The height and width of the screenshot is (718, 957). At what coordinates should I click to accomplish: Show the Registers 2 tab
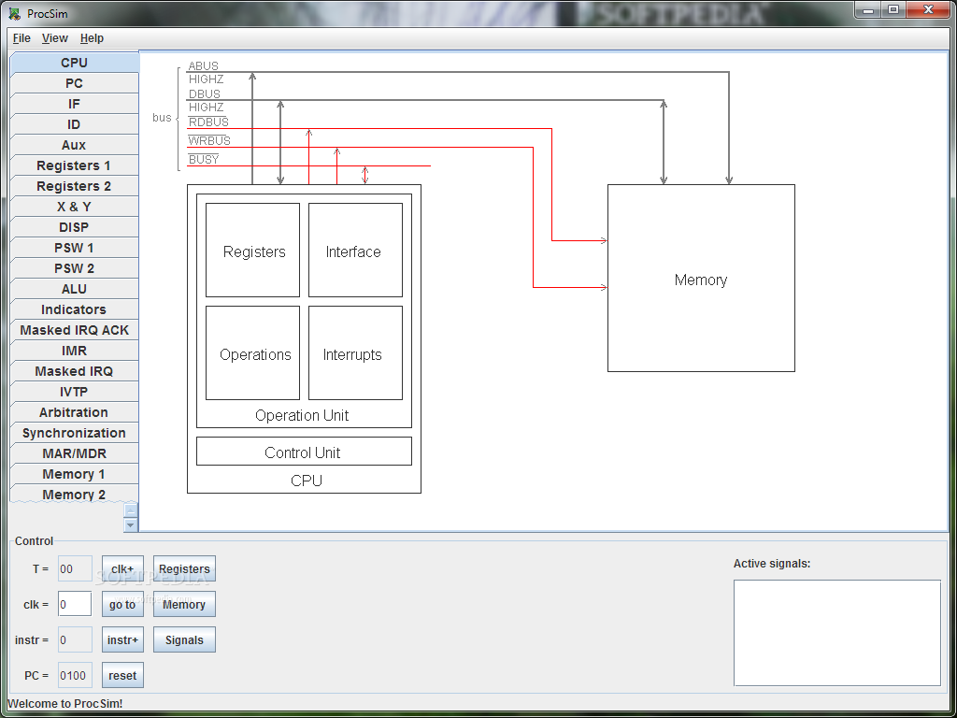75,186
